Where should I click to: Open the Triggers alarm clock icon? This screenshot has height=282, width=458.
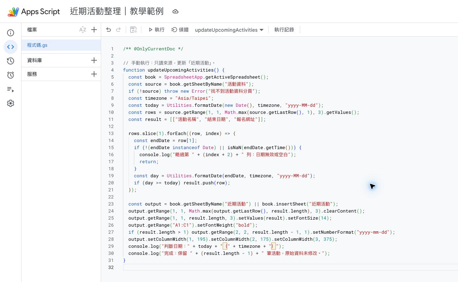[x=11, y=75]
